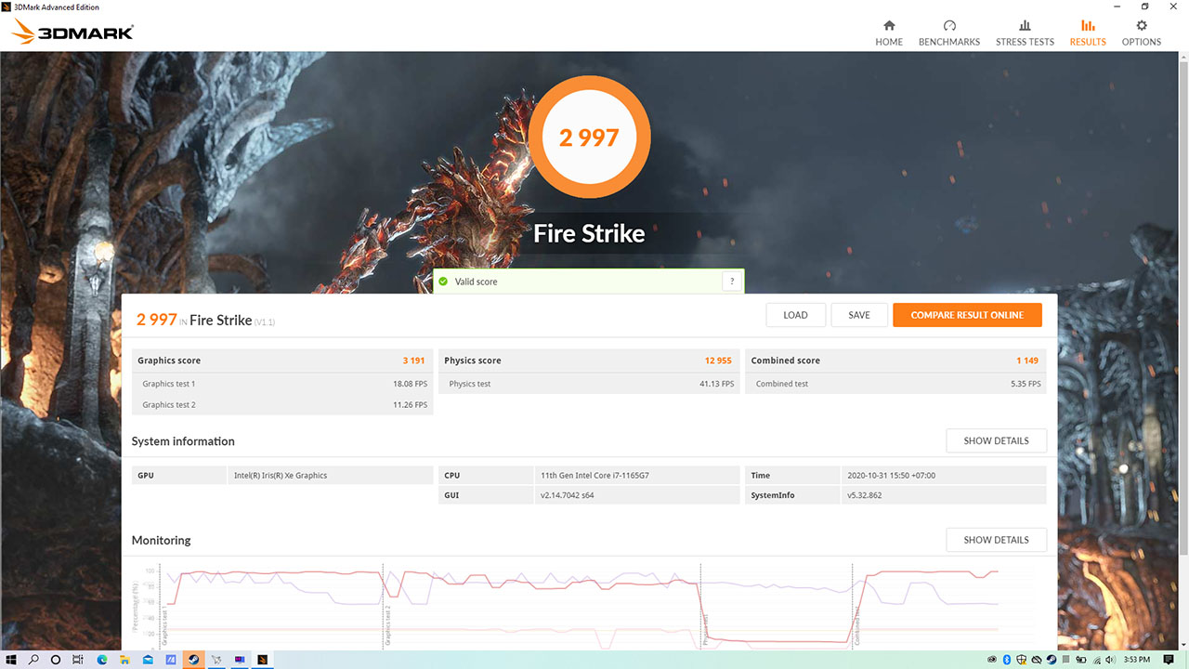Show details for Monitoring
The width and height of the screenshot is (1189, 669).
click(x=996, y=540)
